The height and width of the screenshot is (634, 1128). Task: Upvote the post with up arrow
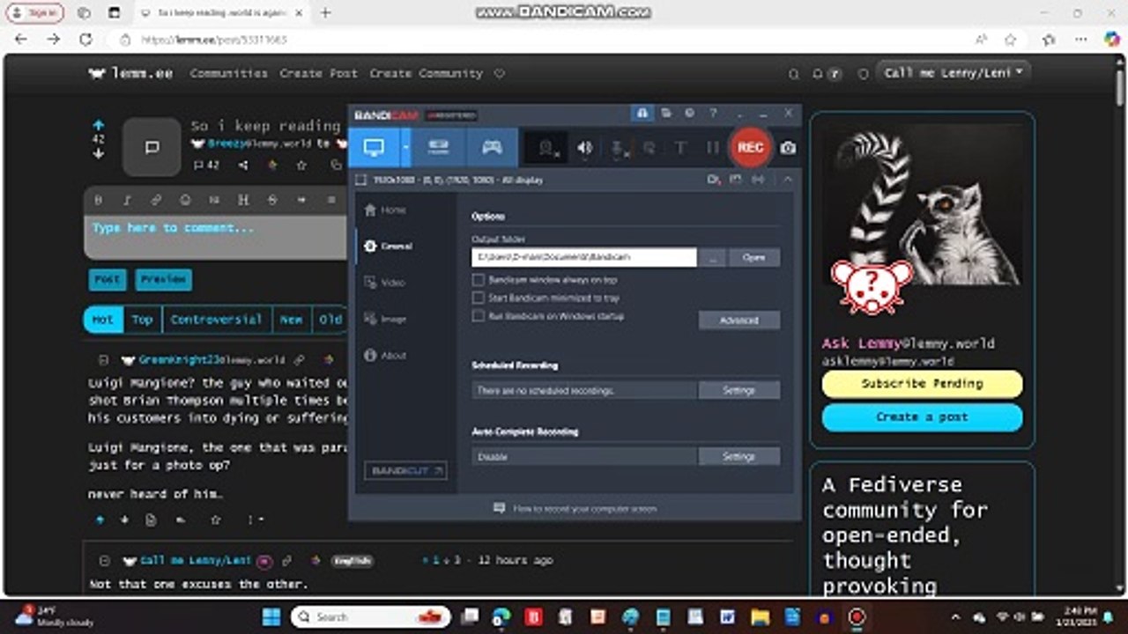(x=99, y=126)
